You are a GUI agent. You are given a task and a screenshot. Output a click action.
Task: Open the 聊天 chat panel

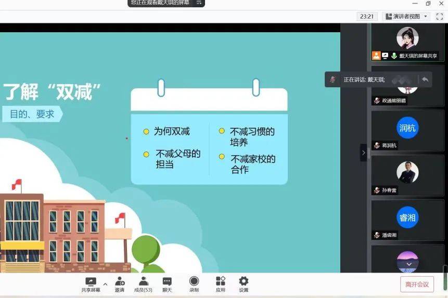pyautogui.click(x=167, y=282)
